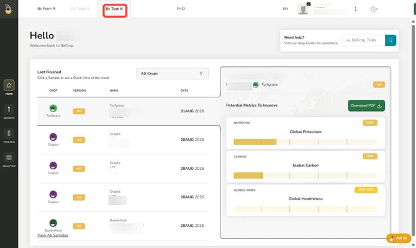Viewport: 416px width, 248px height.
Task: Click the DATE column header
Action: [184, 91]
